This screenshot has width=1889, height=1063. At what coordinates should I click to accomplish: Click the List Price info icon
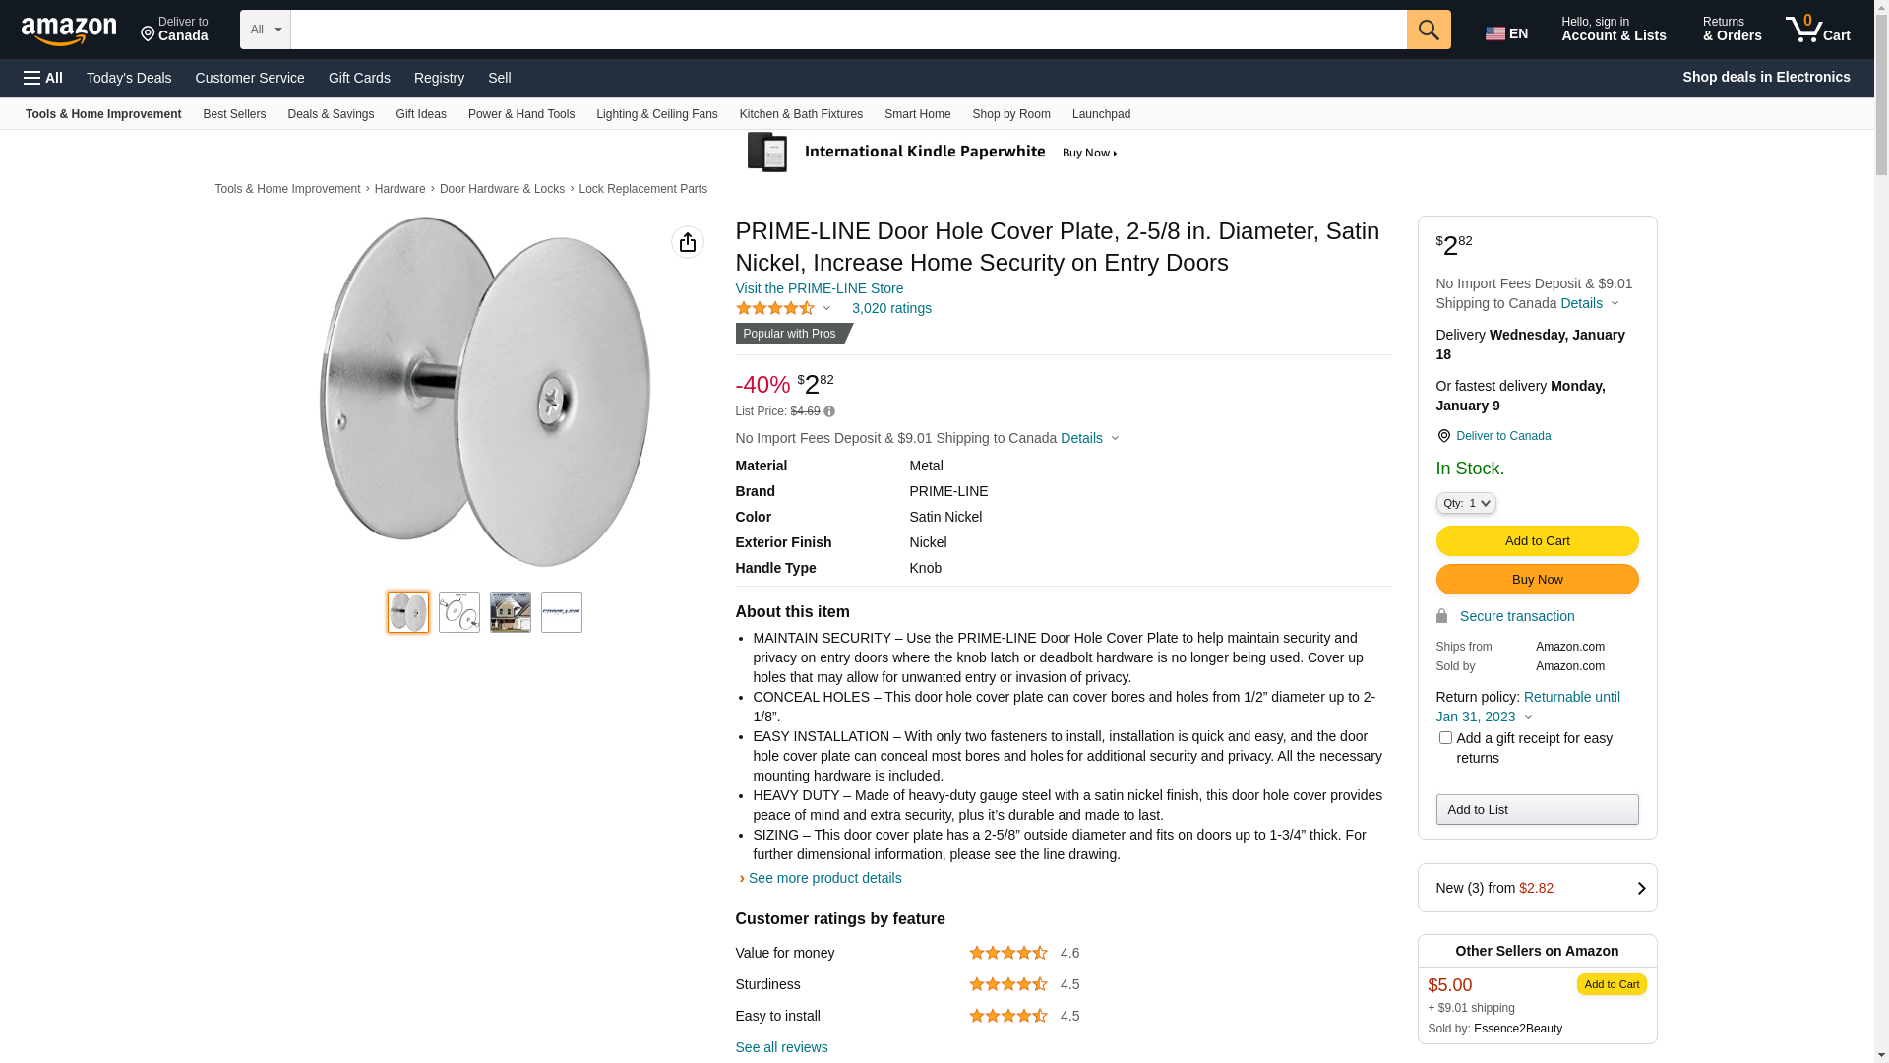(829, 412)
